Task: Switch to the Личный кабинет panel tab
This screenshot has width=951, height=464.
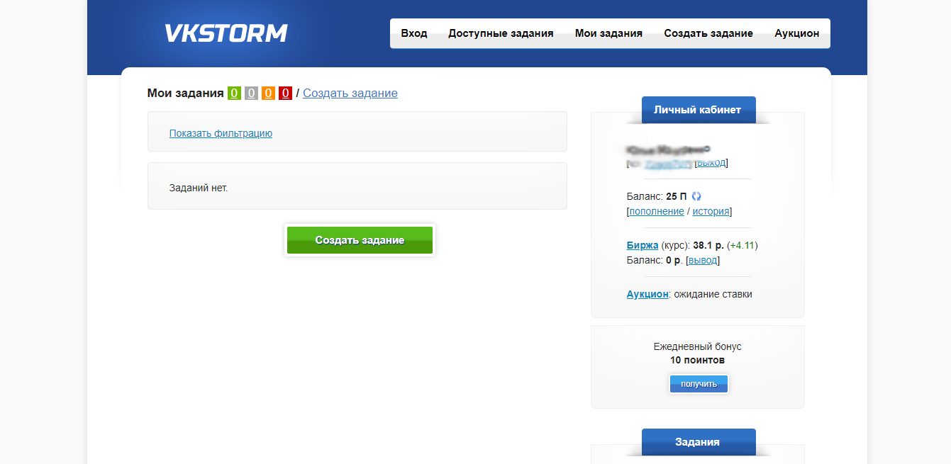Action: [698, 109]
